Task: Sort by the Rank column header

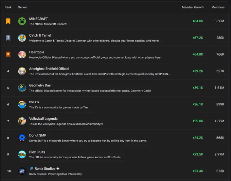Action: (8, 7)
